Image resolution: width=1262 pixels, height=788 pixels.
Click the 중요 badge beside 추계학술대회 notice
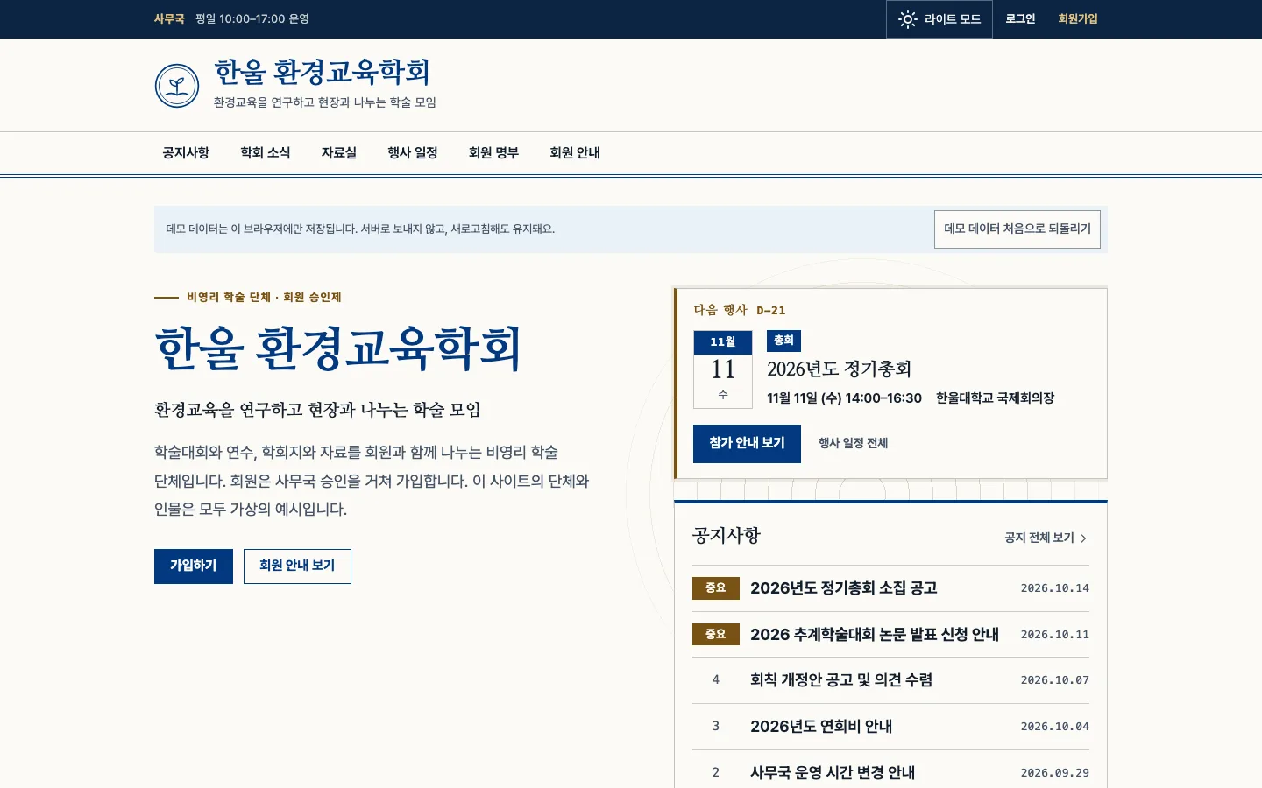716,635
